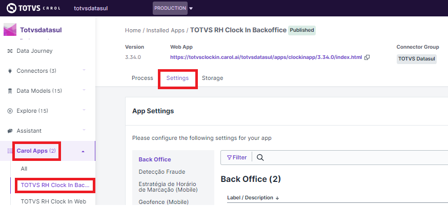Sort by Label / Description arrow
The image size is (448, 206).
pos(277,198)
